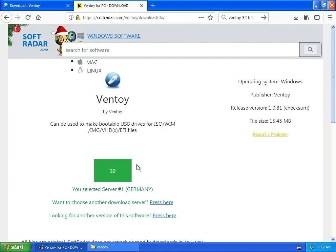336x252 pixels.
Task: Restore down the browser window
Action: point(324,5)
